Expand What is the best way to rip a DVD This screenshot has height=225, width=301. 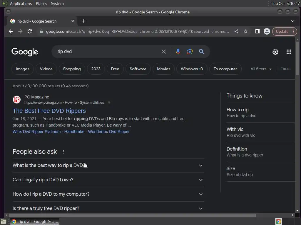[x=108, y=166]
